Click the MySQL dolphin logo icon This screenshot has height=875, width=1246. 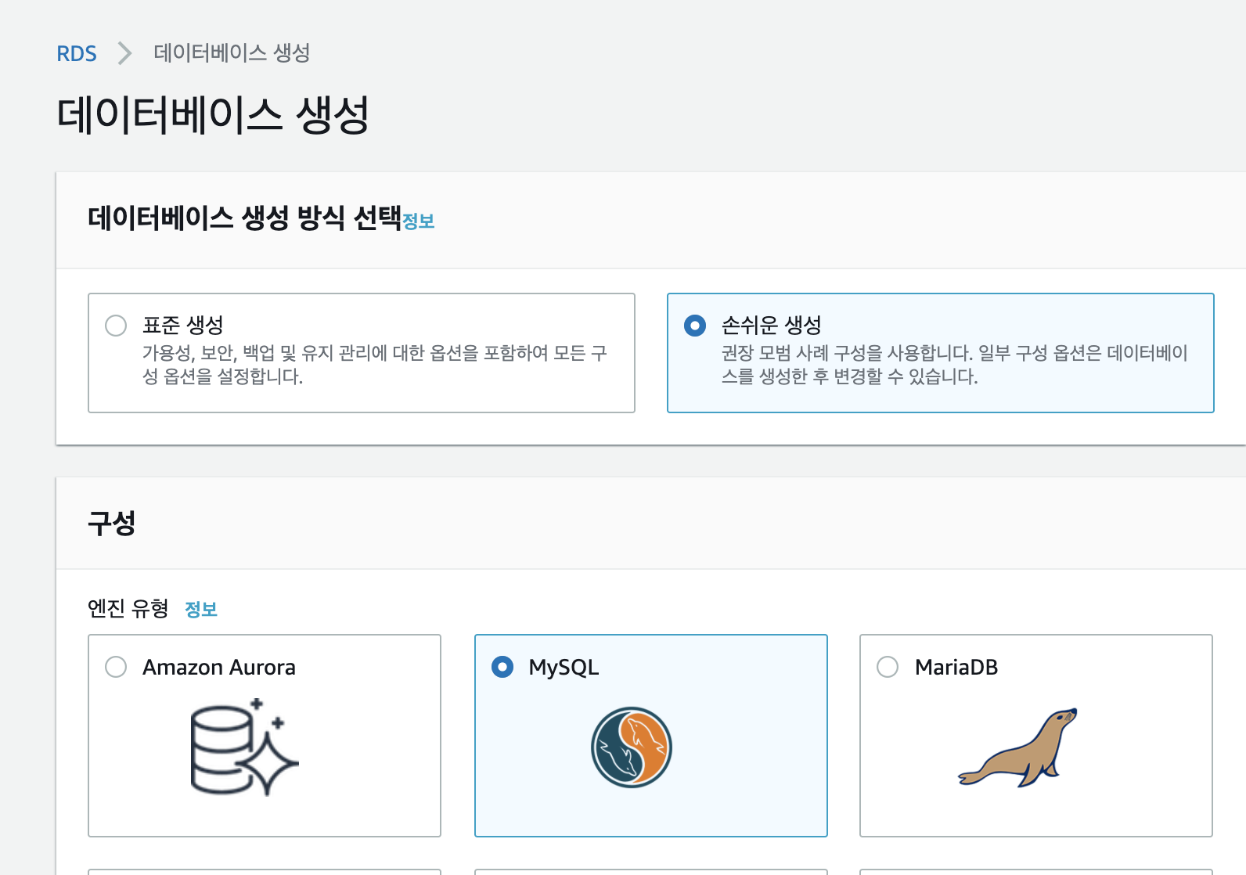[632, 747]
